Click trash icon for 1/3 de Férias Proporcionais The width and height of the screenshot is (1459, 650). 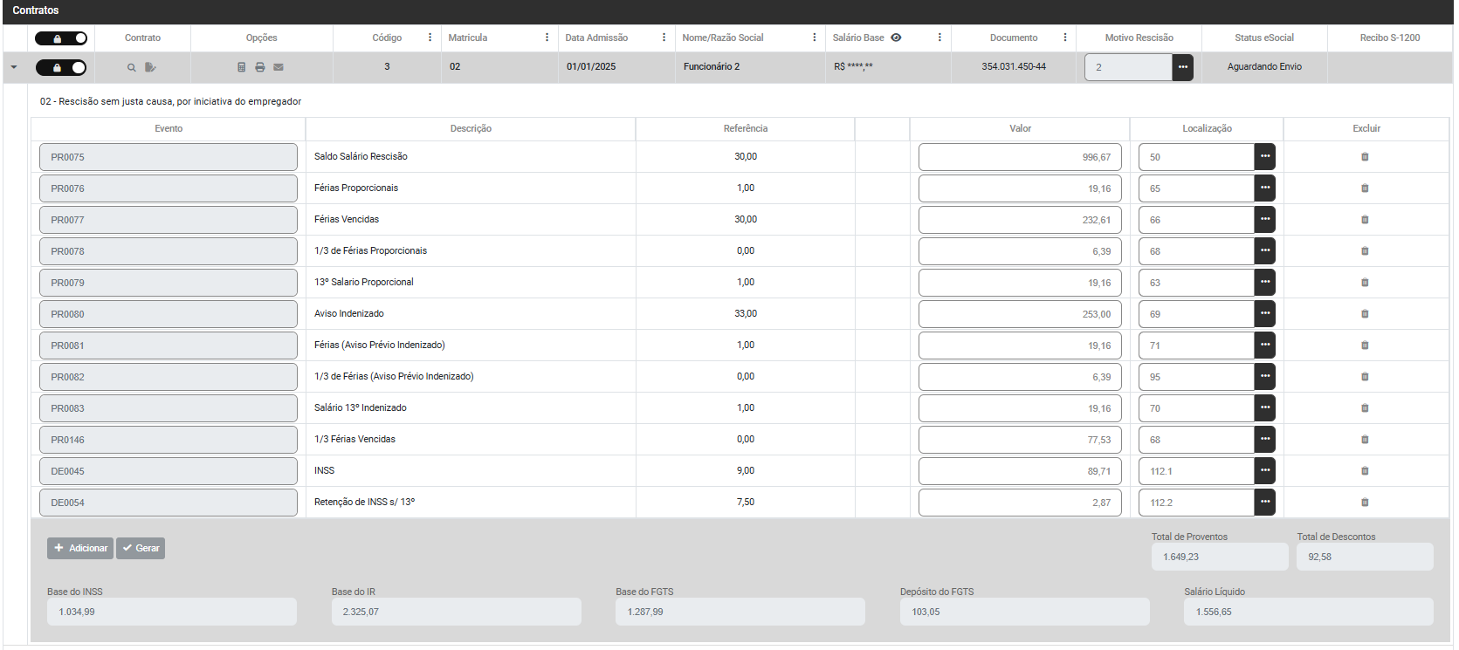(x=1366, y=251)
